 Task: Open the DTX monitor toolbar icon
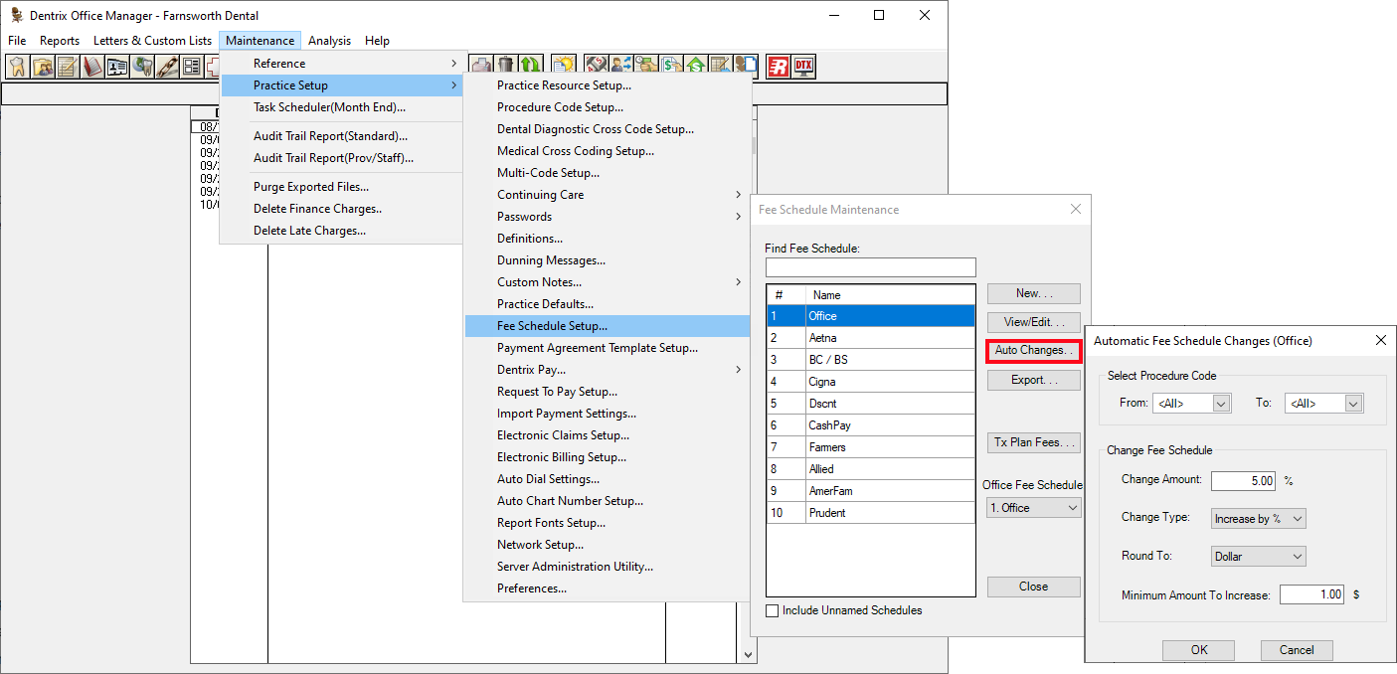click(803, 67)
